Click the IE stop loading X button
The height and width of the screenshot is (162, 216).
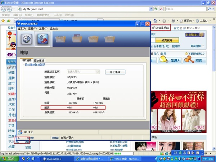[x=161, y=9]
